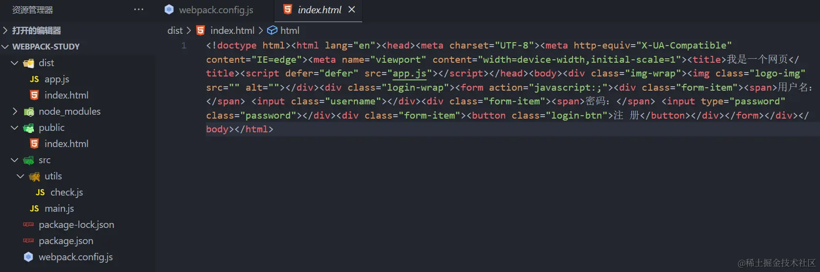Click the html symbol cube icon in breadcrumb
The width and height of the screenshot is (820, 272).
pyautogui.click(x=272, y=30)
